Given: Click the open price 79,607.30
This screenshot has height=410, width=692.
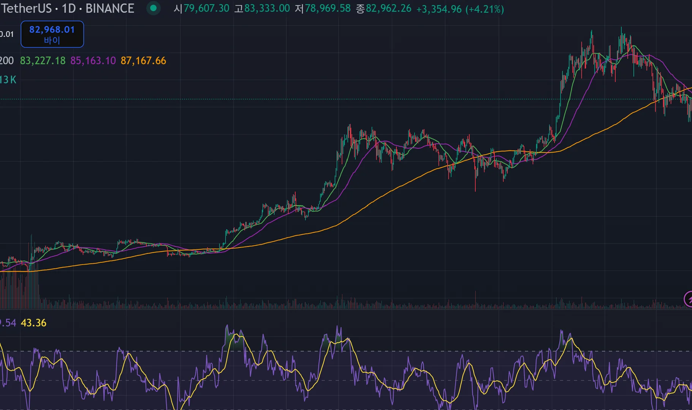Looking at the screenshot, I should [x=206, y=8].
